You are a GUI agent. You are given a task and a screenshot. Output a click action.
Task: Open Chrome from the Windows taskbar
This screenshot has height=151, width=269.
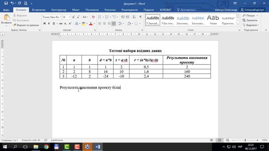coord(46,147)
